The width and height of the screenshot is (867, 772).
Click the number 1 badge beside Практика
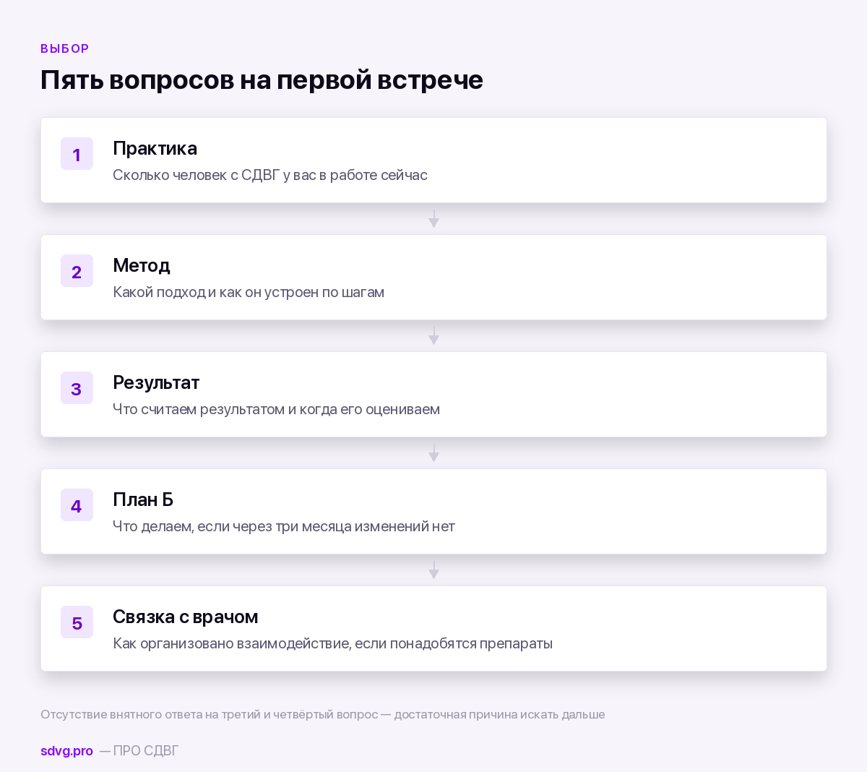click(77, 154)
